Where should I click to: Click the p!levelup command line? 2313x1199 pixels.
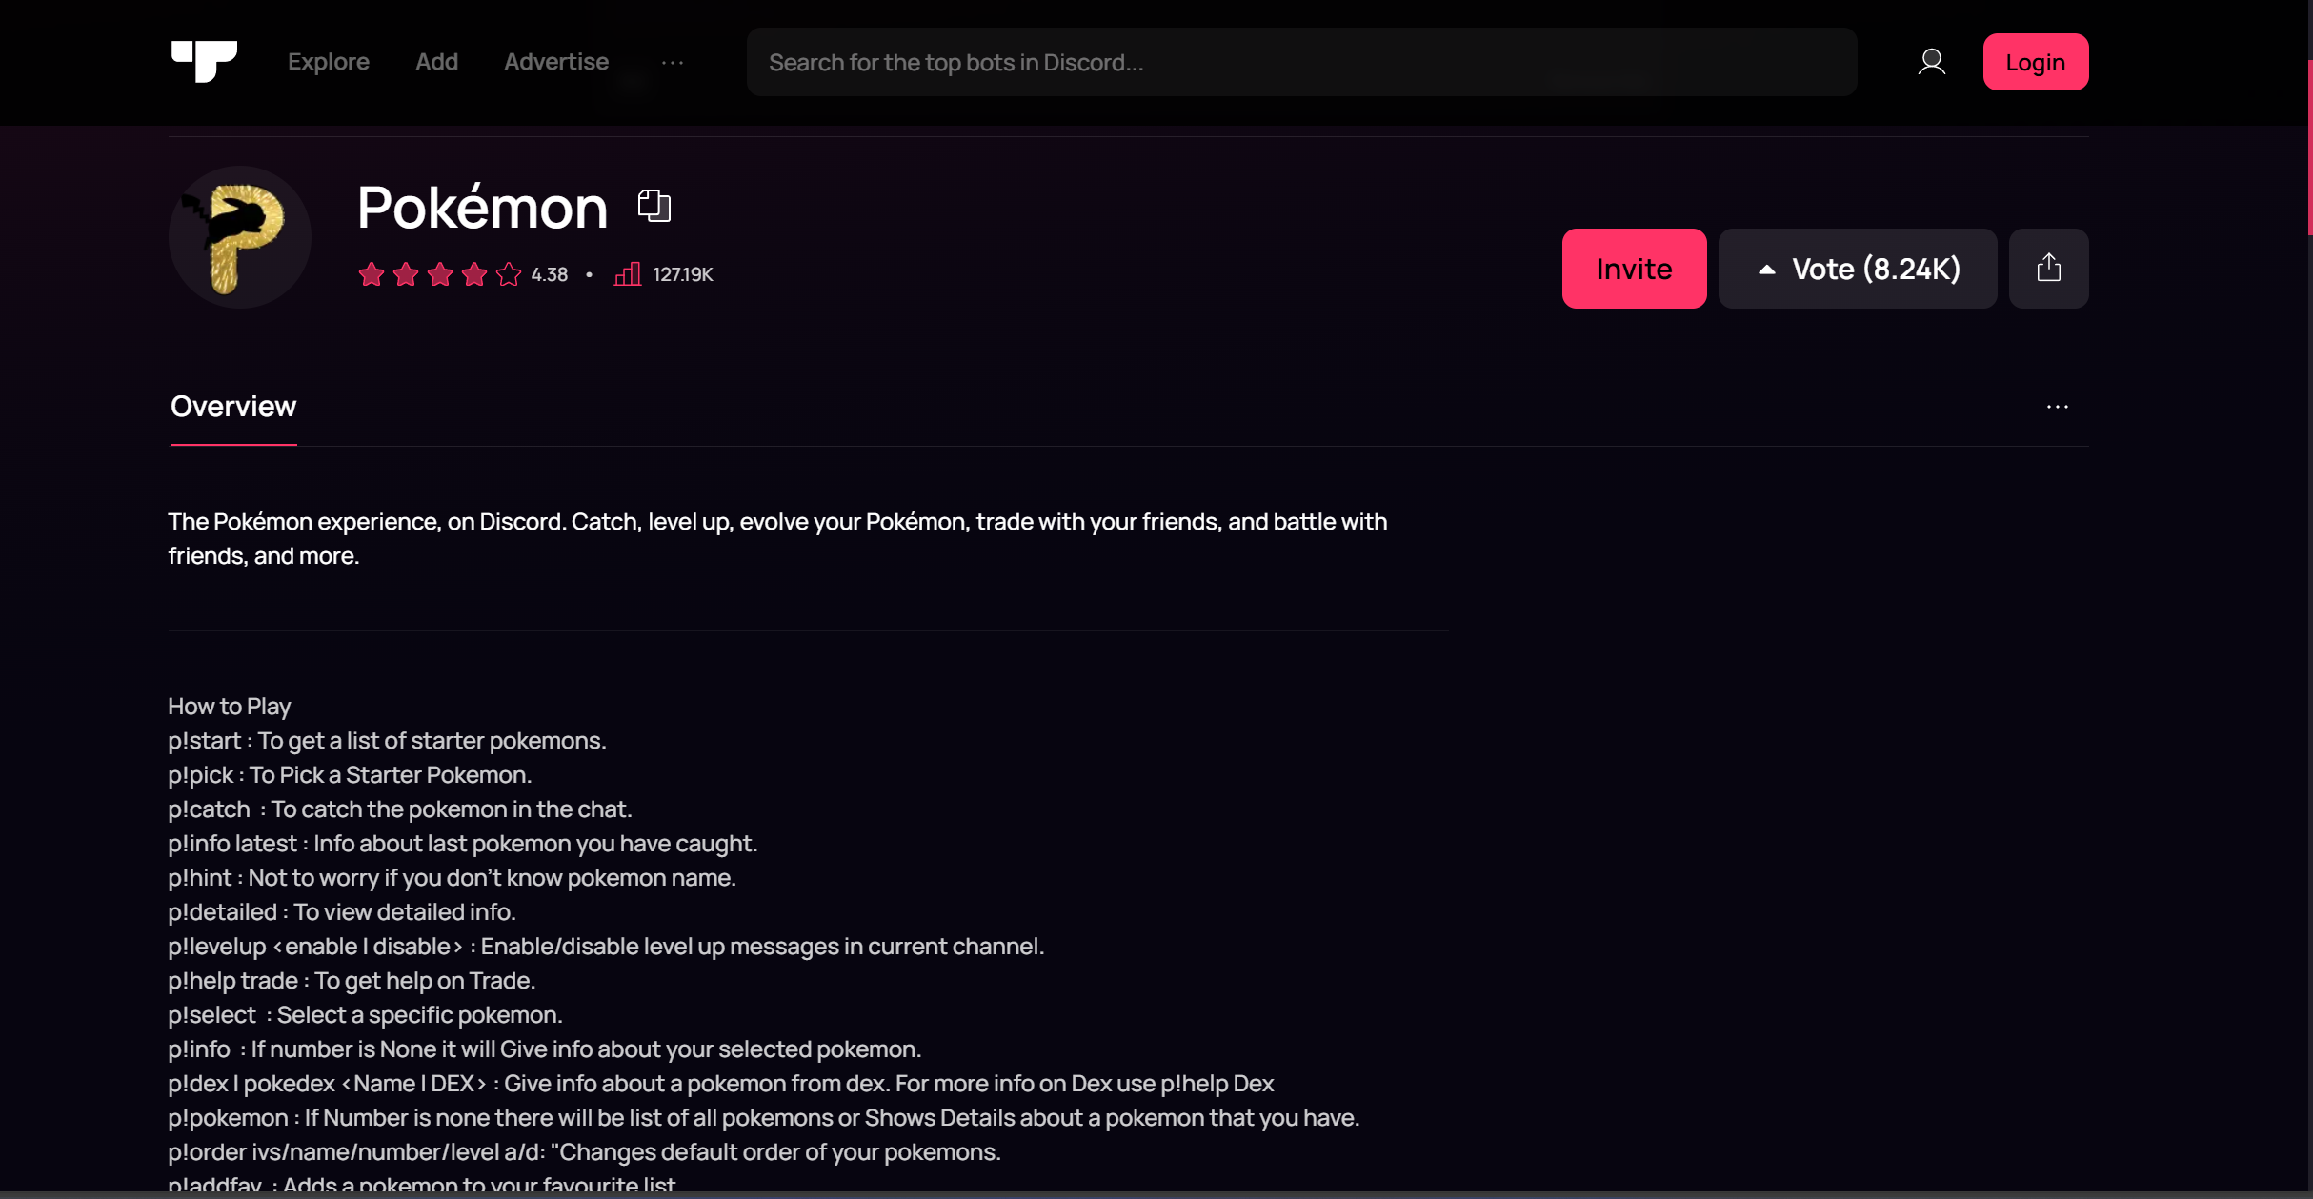(607, 947)
